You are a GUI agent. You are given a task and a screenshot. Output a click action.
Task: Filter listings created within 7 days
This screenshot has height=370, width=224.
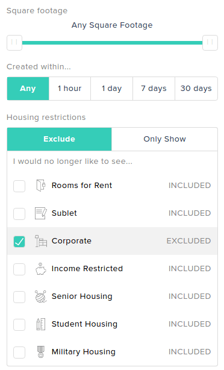pos(154,89)
